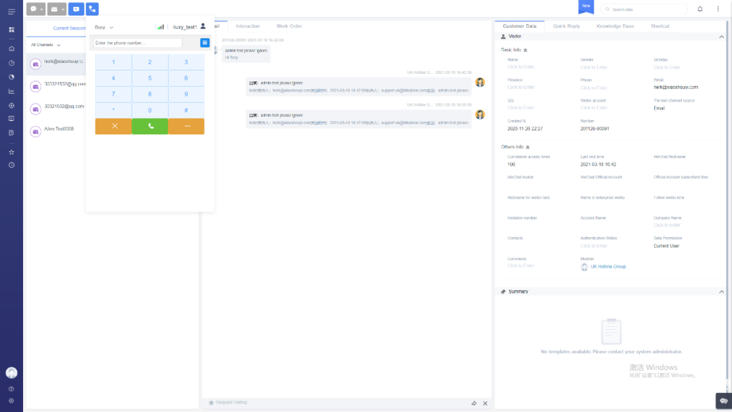Dial digit 5 on keypad

click(x=150, y=78)
